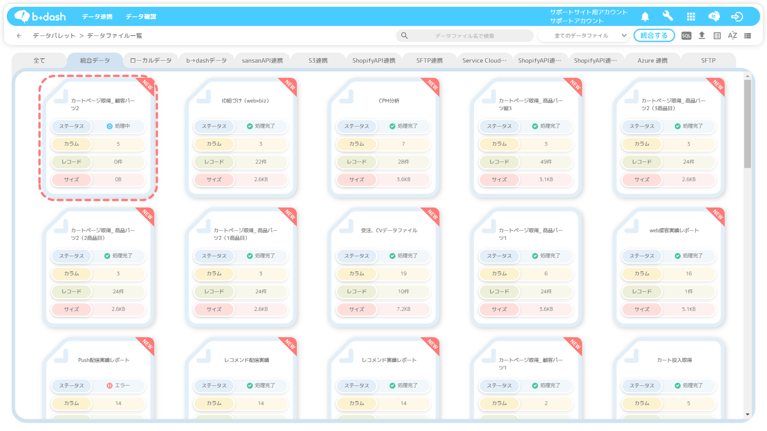Screen dimensions: 767x431
Task: Select the SFTP連携 tab
Action: 430,61
